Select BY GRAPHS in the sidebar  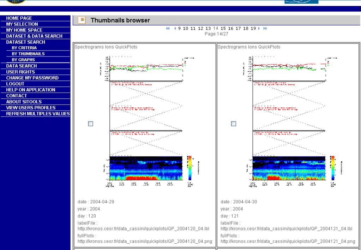coord(23,60)
